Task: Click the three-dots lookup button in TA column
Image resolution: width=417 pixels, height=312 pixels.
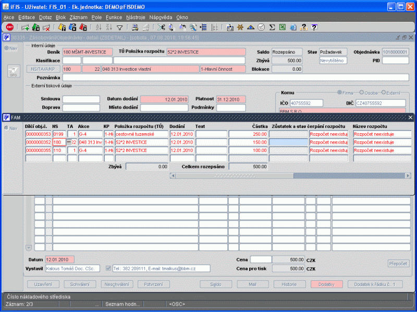Action: [69, 142]
